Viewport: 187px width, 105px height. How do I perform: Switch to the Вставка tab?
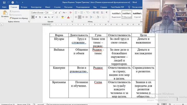tap(24, 7)
